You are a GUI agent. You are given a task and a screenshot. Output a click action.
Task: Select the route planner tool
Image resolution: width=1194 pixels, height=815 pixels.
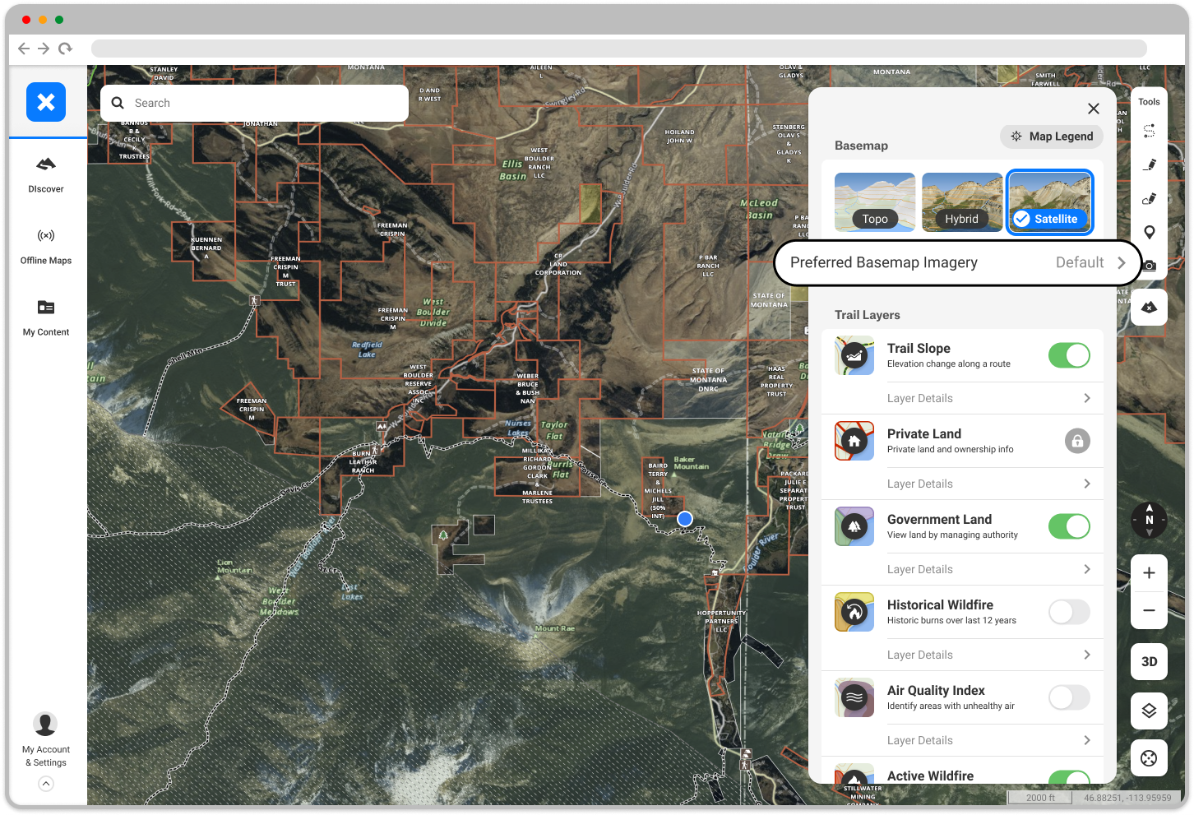pyautogui.click(x=1149, y=130)
